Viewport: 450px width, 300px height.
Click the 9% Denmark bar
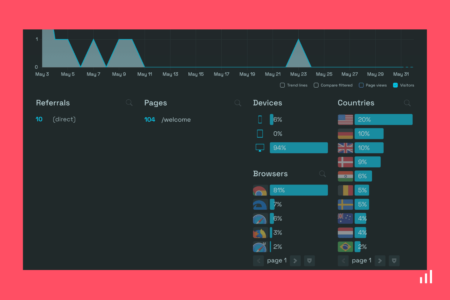(x=367, y=162)
